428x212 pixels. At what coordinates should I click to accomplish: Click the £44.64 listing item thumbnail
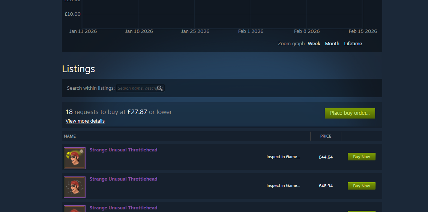75,158
